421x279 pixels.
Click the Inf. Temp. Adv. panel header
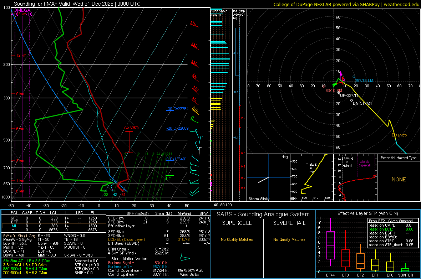[239, 15]
